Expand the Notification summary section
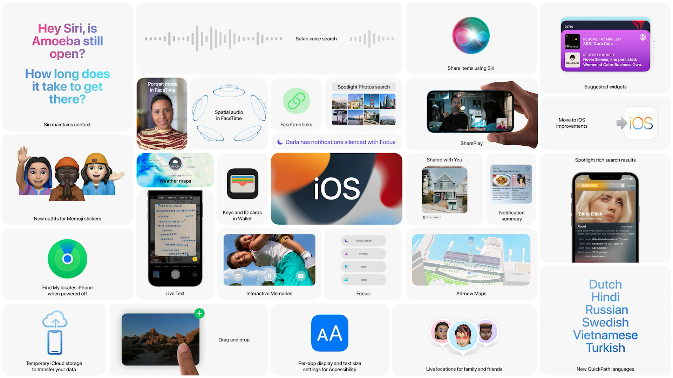673x378 pixels. click(x=512, y=191)
